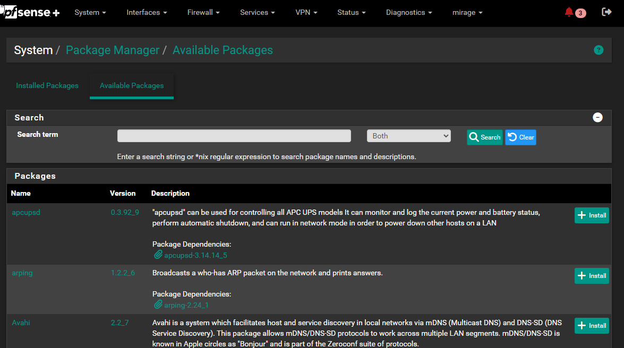Switch to the Installed Packages tab
Screen dimensions: 624x348
click(47, 86)
